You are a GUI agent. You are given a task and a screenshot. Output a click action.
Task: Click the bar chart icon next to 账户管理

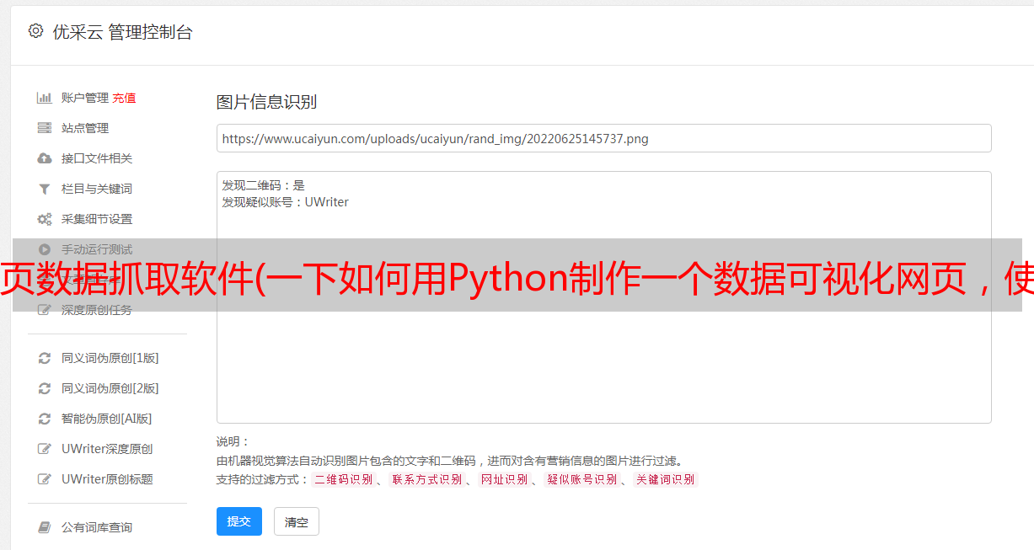pos(45,98)
